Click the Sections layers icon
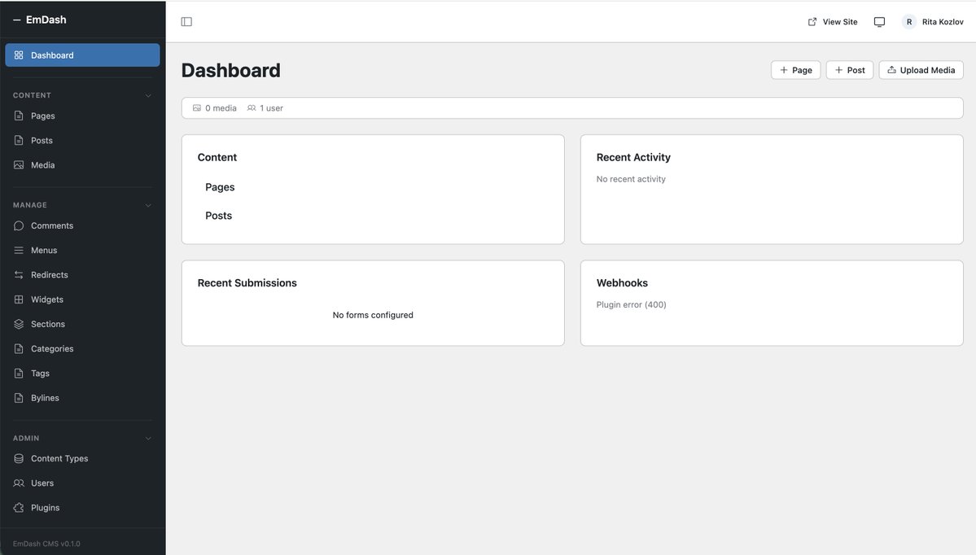Screen dimensions: 976x555 pos(19,324)
